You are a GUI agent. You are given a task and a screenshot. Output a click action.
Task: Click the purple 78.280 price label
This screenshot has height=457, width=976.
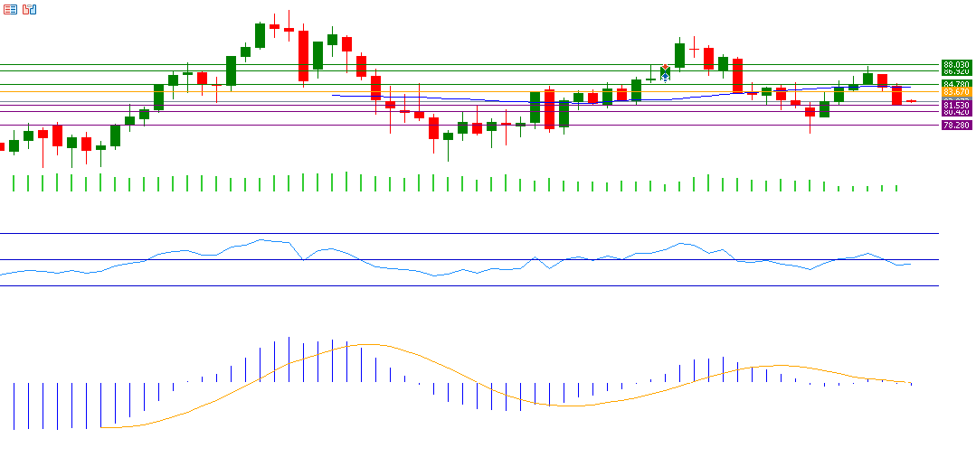point(955,126)
